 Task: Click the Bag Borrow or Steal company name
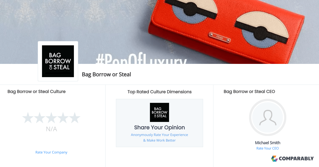click(106, 74)
